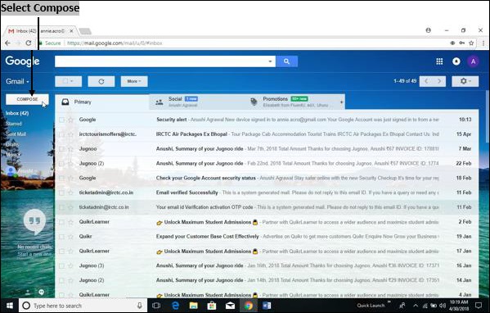The width and height of the screenshot is (490, 313).
Task: Tick checkbox for Quikr Expand Customer Base email
Action: tap(62, 237)
